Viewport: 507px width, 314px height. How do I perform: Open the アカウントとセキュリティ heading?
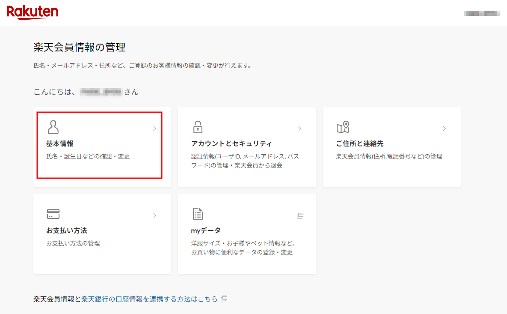click(x=231, y=144)
